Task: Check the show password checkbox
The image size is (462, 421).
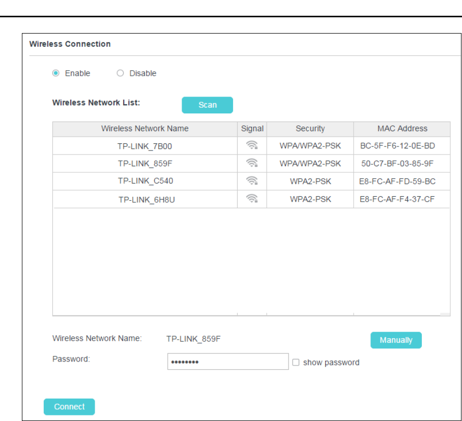Action: tap(296, 362)
